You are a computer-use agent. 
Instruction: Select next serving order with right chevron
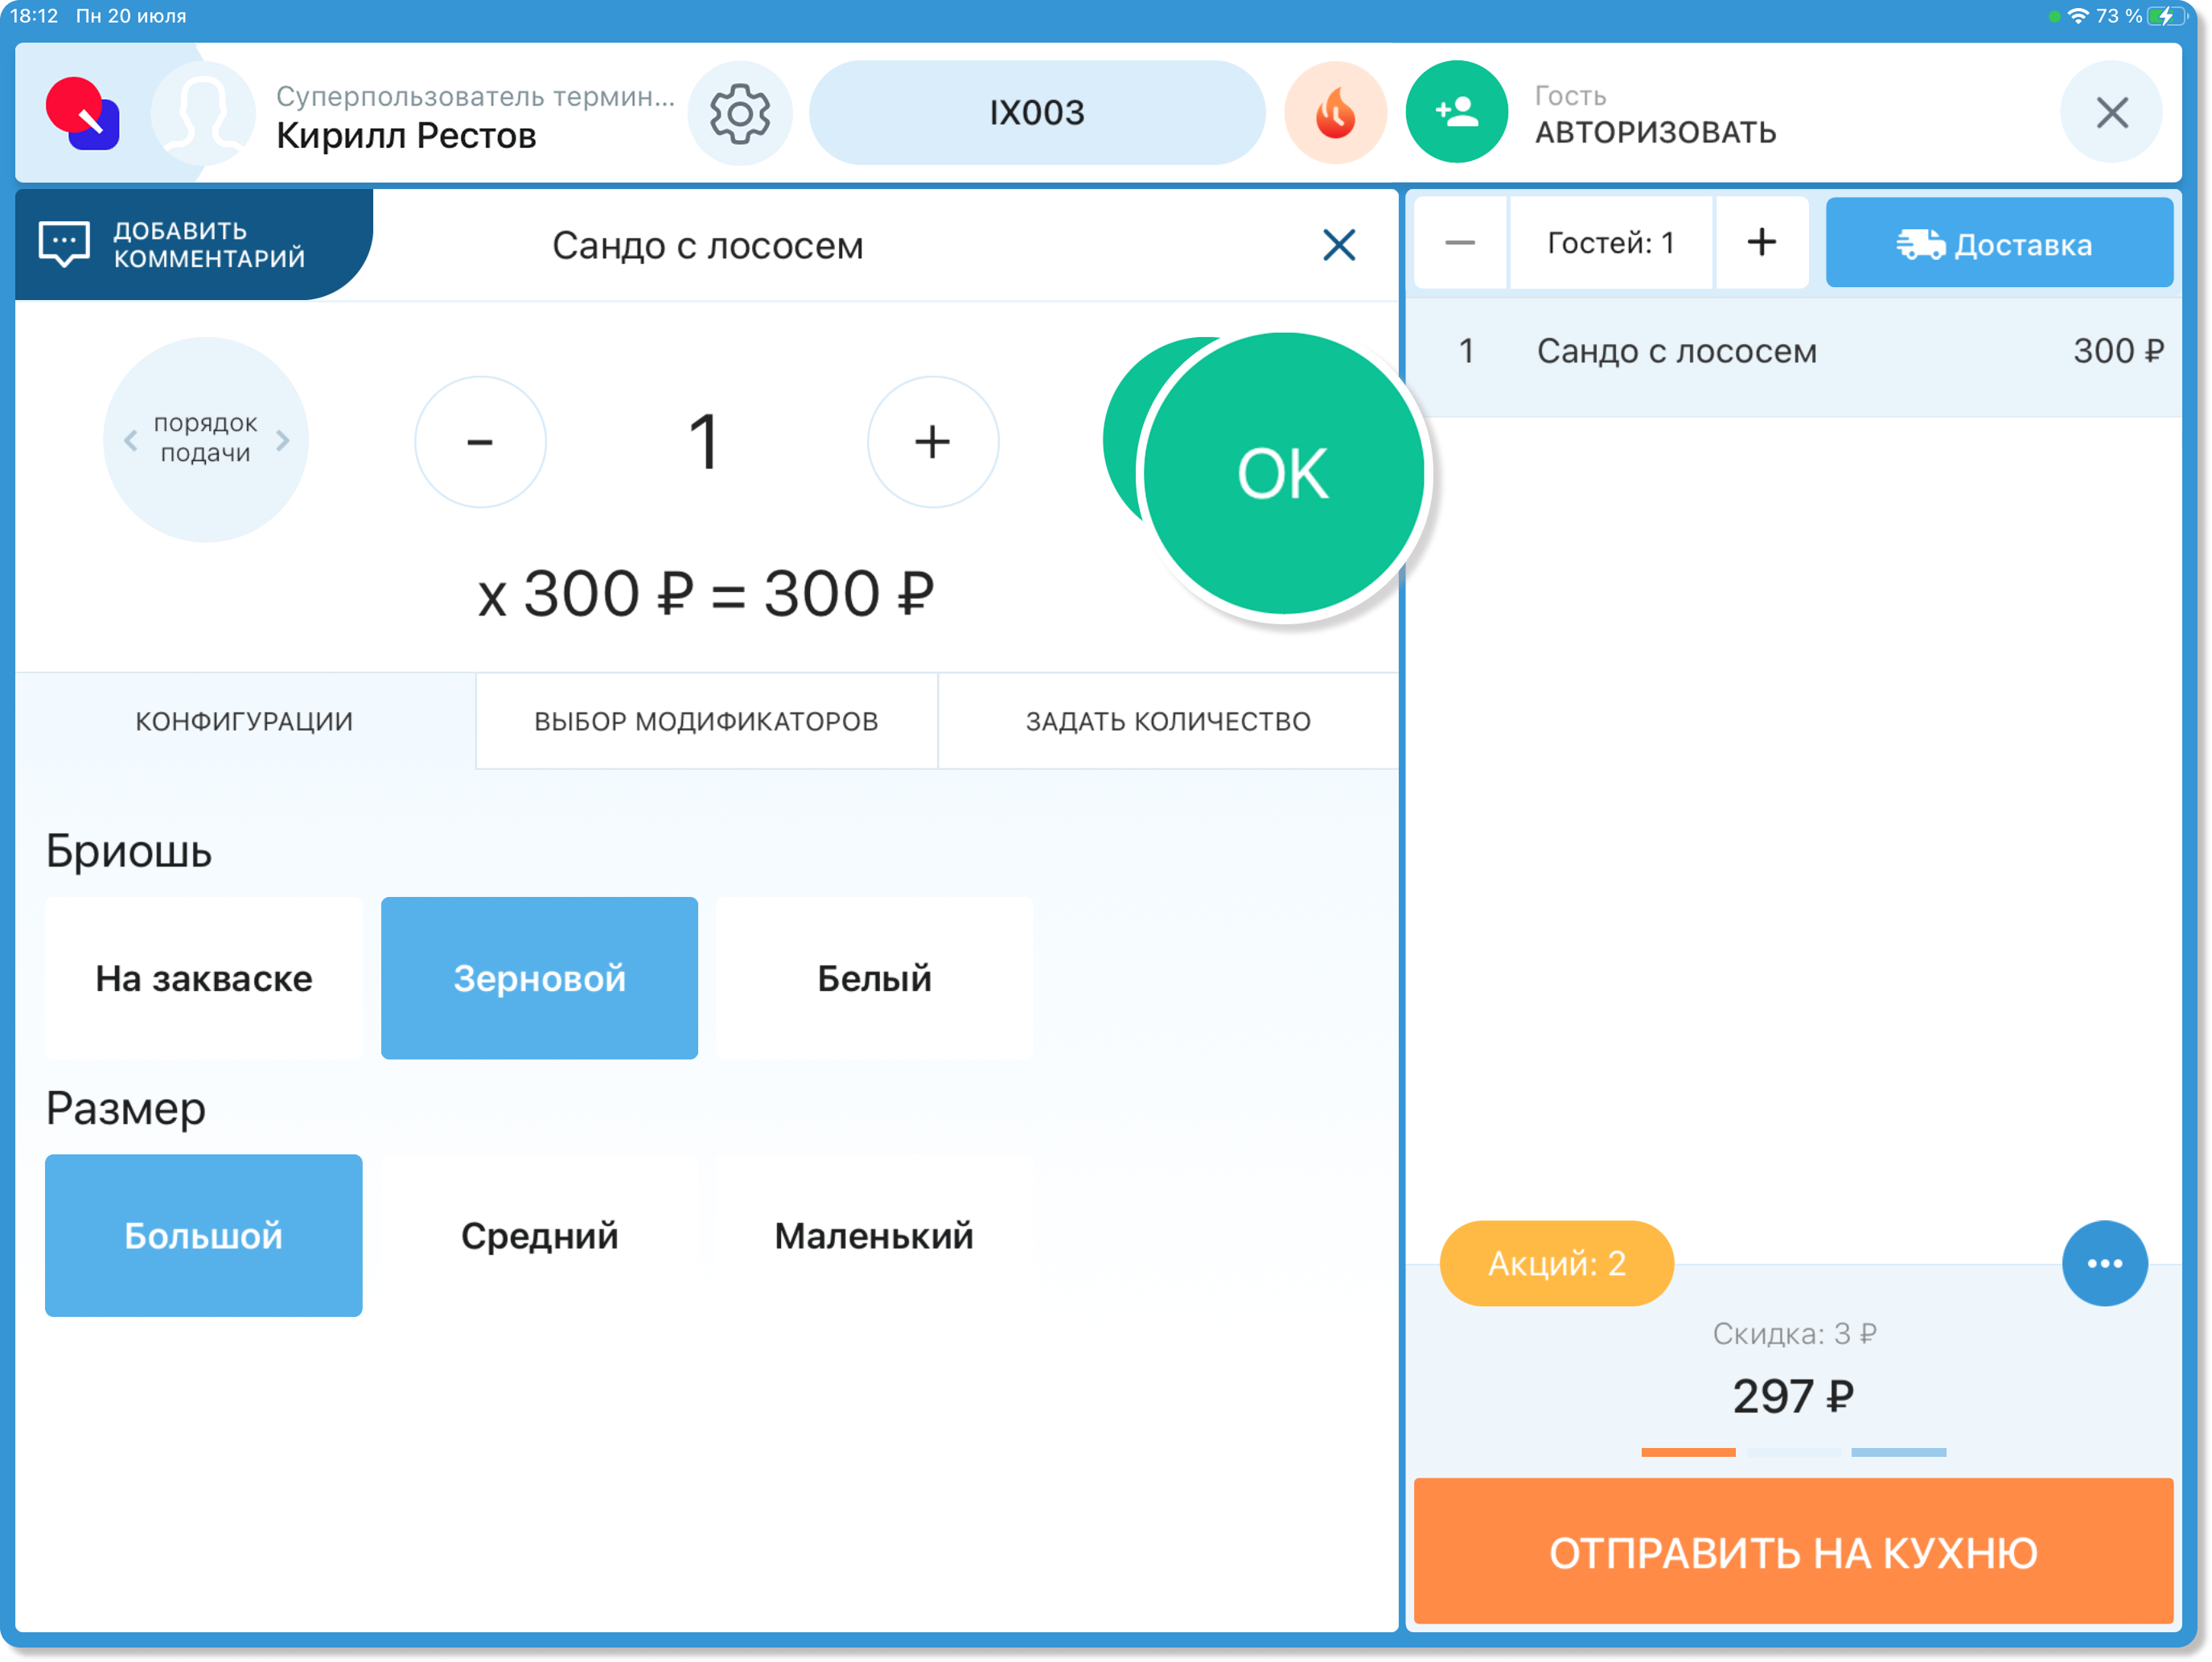(283, 440)
